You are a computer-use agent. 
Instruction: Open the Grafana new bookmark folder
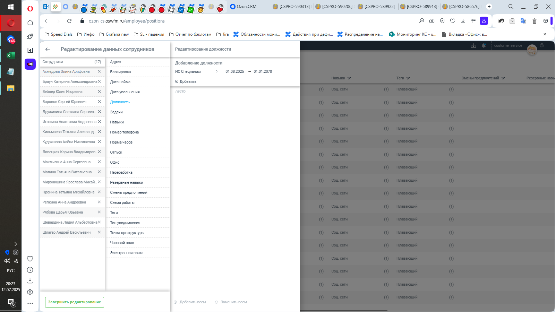coord(114,34)
